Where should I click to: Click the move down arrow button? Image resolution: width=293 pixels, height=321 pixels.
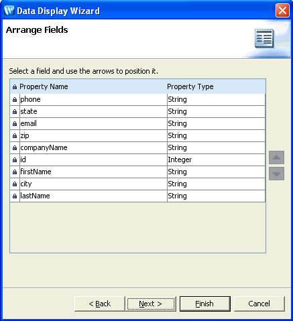(276, 174)
